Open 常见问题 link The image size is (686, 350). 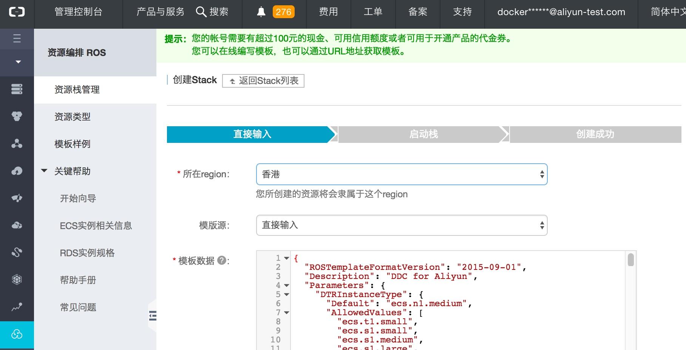(x=78, y=307)
